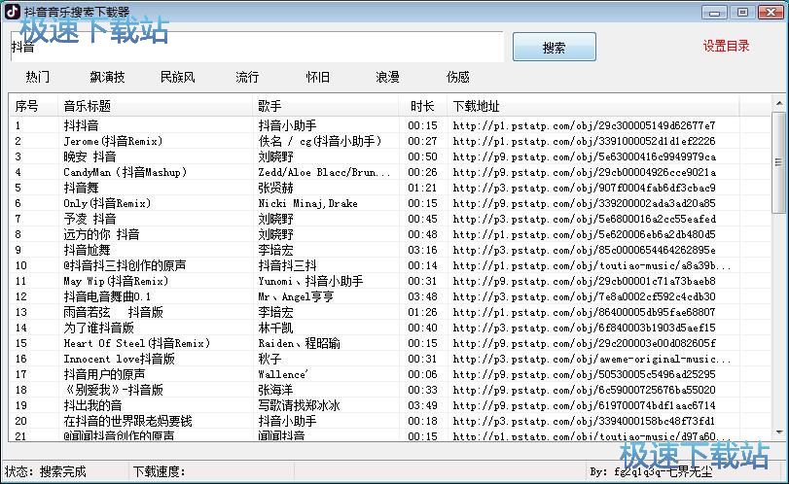Click URL containing aweme-original-music
The image size is (789, 484).
click(x=592, y=359)
